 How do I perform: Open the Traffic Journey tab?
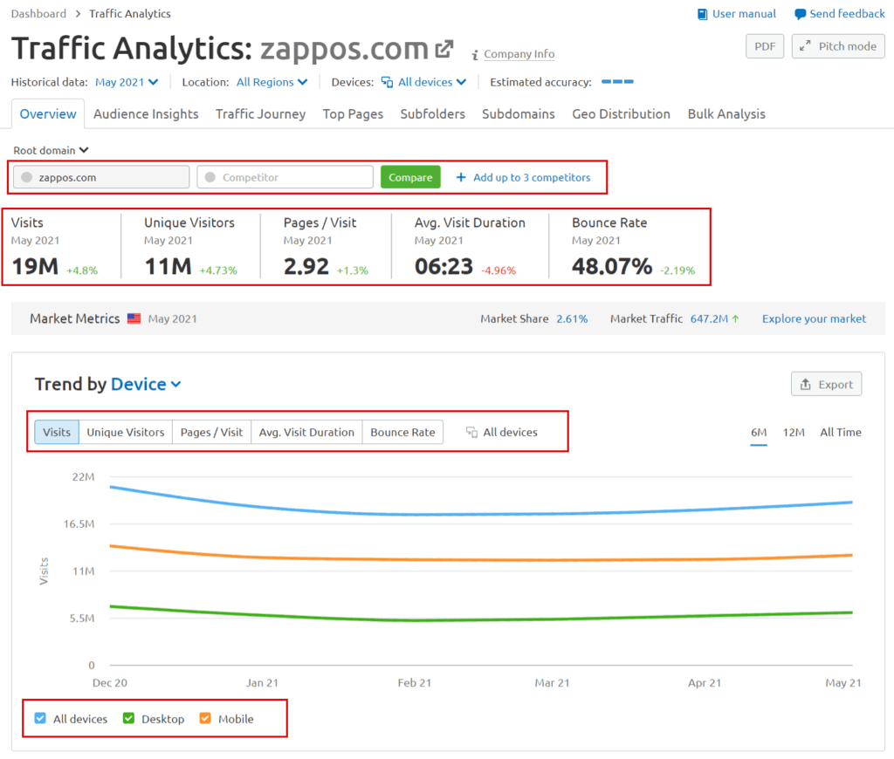coord(260,114)
